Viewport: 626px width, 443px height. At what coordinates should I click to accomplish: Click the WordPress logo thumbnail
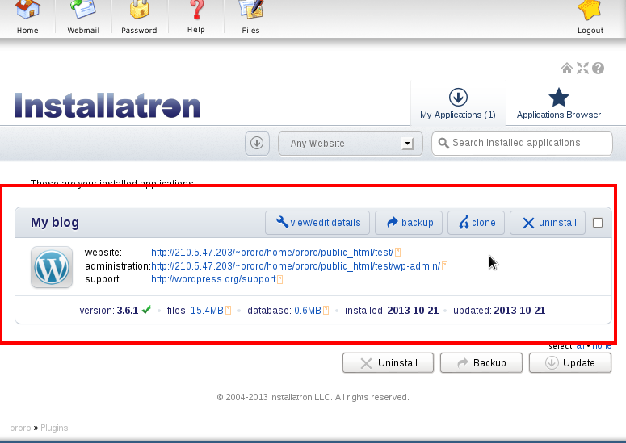click(52, 267)
